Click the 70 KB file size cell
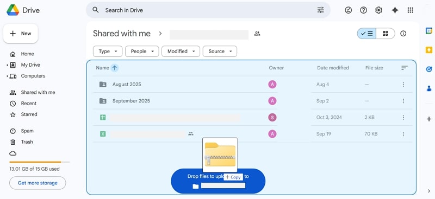Viewport: 435px width, 199px height. click(371, 134)
